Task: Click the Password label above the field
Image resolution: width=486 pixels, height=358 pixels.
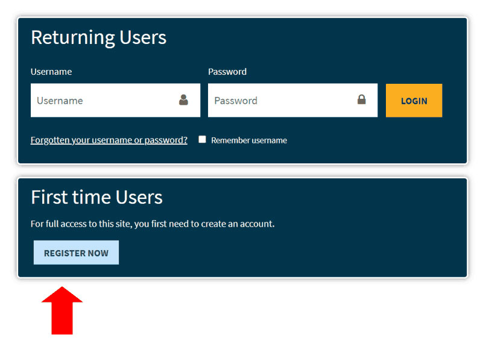Action: click(227, 72)
